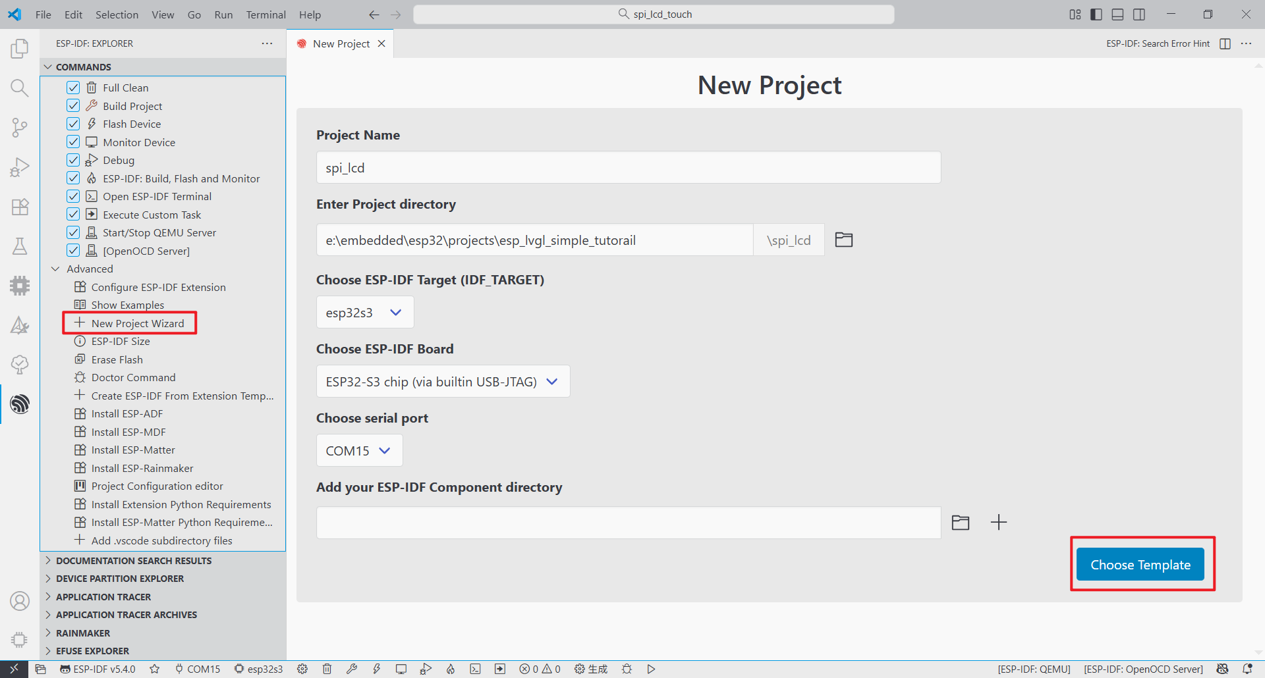This screenshot has width=1265, height=678.
Task: Click ESP-IDF v5.4.0 version in status bar
Action: click(98, 669)
